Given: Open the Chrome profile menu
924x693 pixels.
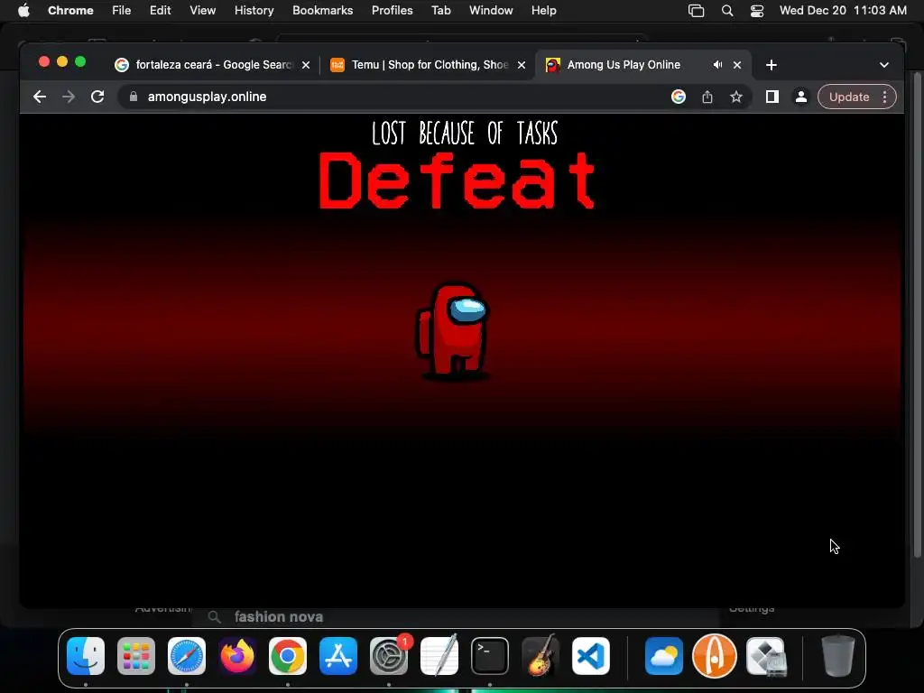Looking at the screenshot, I should (801, 97).
